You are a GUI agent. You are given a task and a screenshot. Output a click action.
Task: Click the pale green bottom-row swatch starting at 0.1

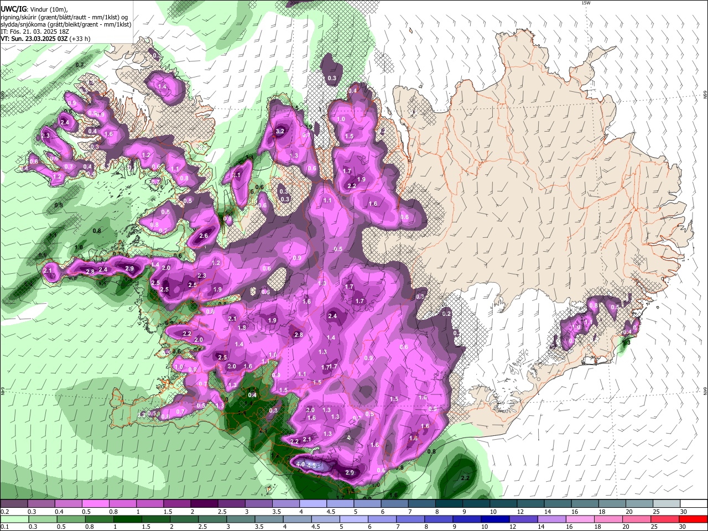(13, 519)
